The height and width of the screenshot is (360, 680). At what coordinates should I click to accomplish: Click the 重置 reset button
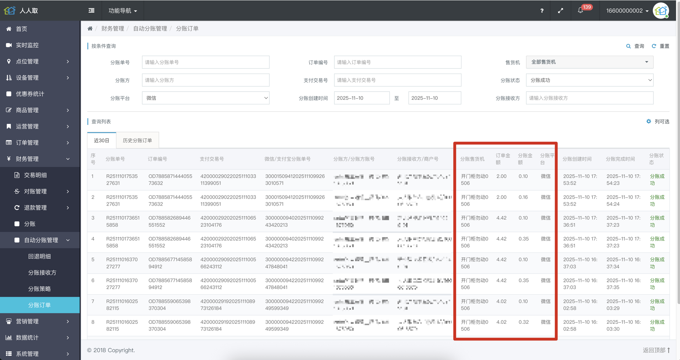660,46
